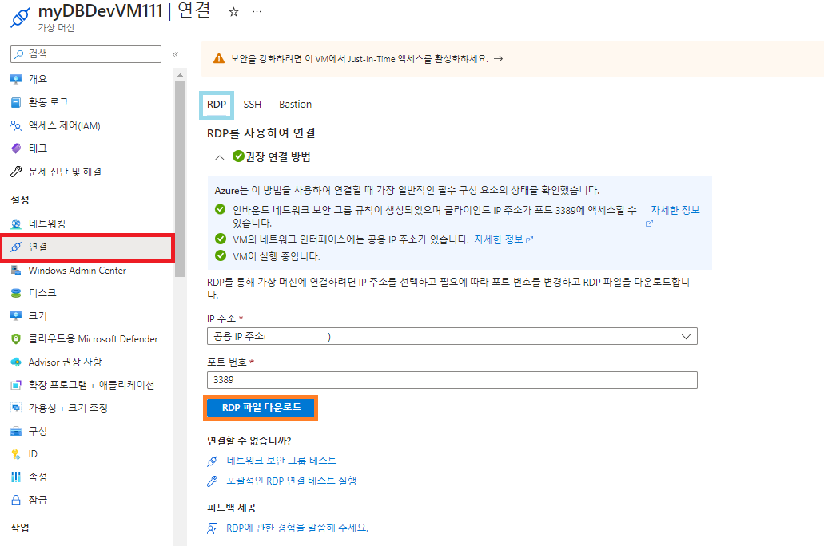Open the 공용 IP 주소 dropdown

point(452,336)
